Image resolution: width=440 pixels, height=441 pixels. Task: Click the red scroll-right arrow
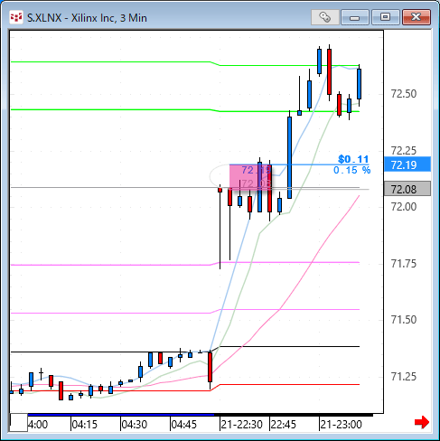click(422, 422)
